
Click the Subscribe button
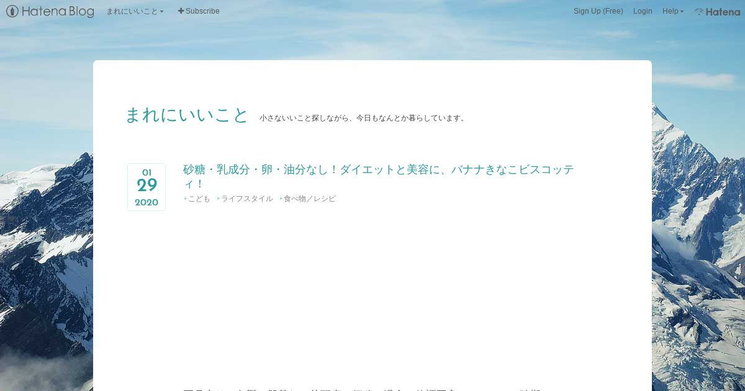[199, 11]
